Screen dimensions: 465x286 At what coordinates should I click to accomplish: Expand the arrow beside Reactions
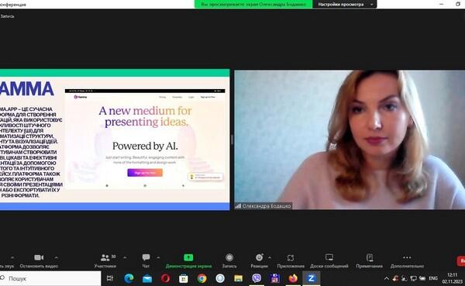[270, 257]
